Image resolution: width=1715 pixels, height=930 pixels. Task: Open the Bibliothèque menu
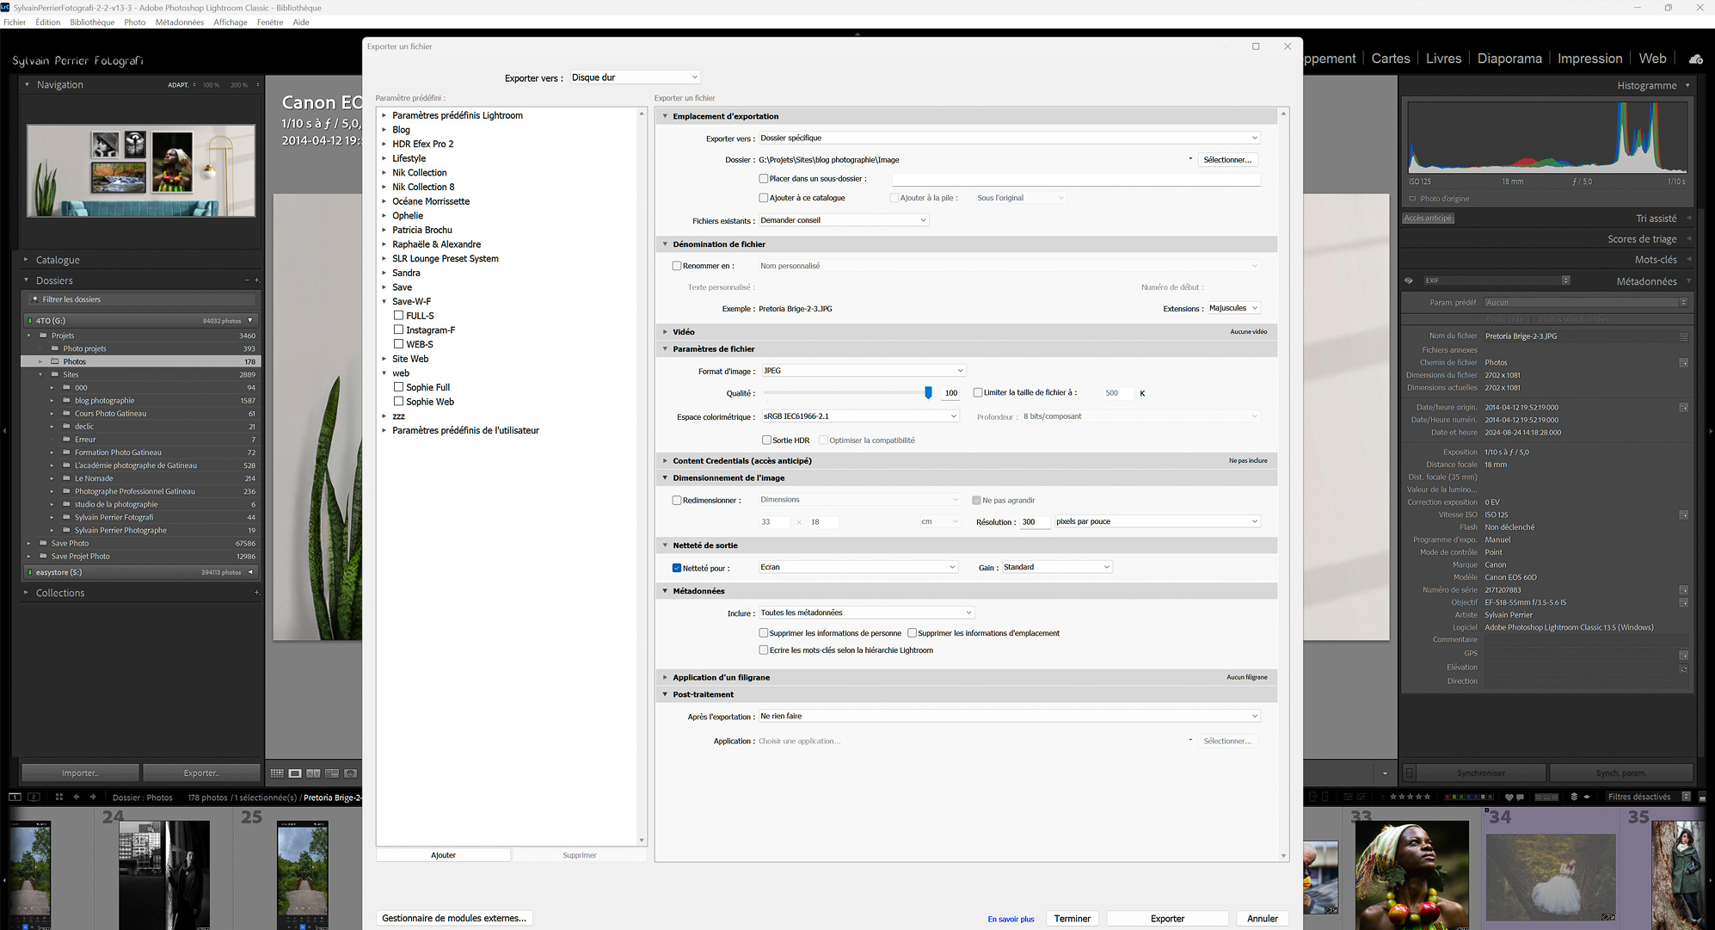[92, 22]
